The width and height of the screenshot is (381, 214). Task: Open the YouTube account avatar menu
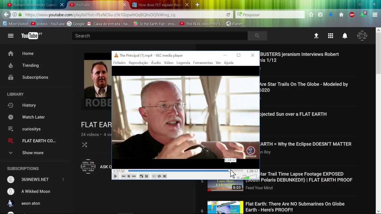(x=362, y=36)
